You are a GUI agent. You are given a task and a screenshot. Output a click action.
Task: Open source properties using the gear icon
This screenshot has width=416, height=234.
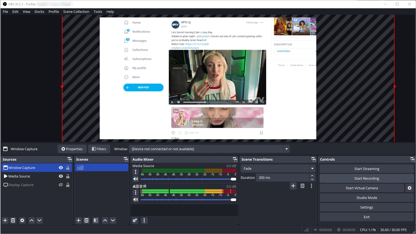click(22, 220)
